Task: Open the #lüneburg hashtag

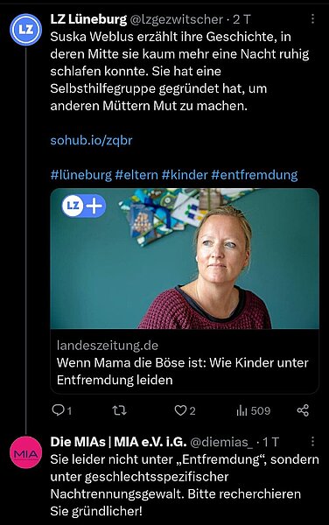Action: click(x=81, y=175)
